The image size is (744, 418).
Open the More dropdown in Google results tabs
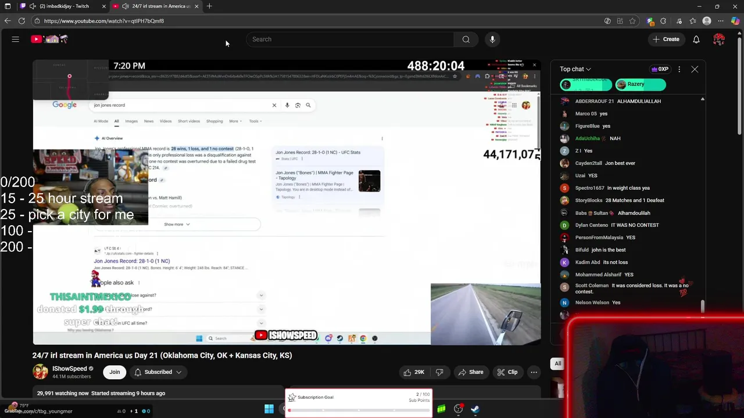[x=236, y=121]
